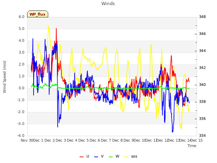
Task: Click the Dec 11 date label
Action: 151,140
